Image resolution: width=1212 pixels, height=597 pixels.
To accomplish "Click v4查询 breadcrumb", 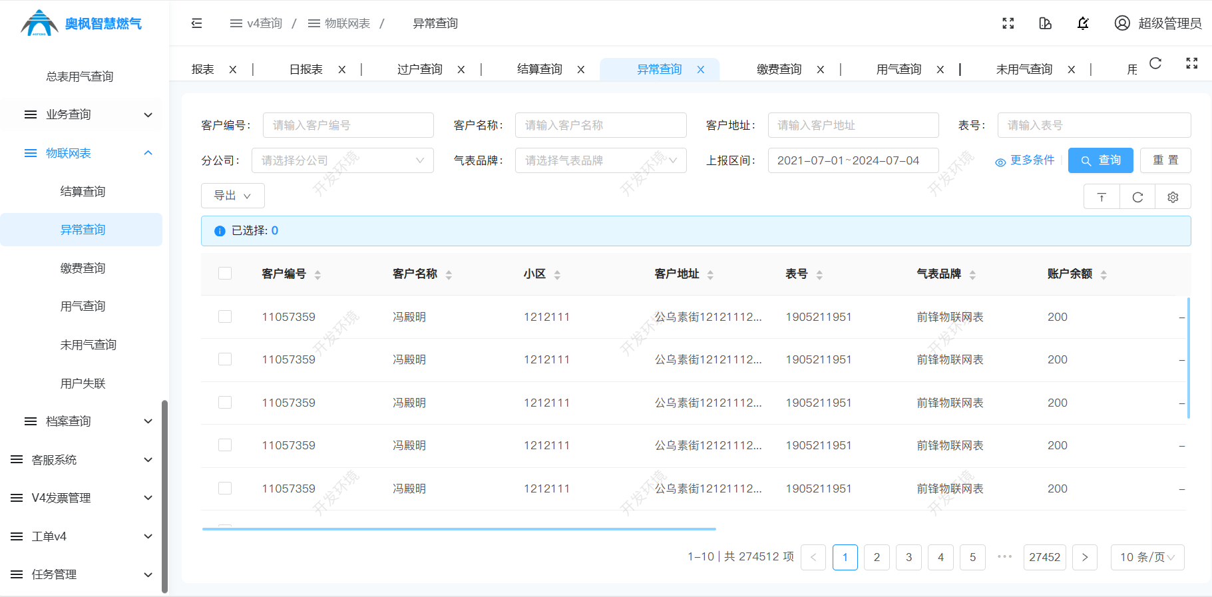I will coord(256,23).
